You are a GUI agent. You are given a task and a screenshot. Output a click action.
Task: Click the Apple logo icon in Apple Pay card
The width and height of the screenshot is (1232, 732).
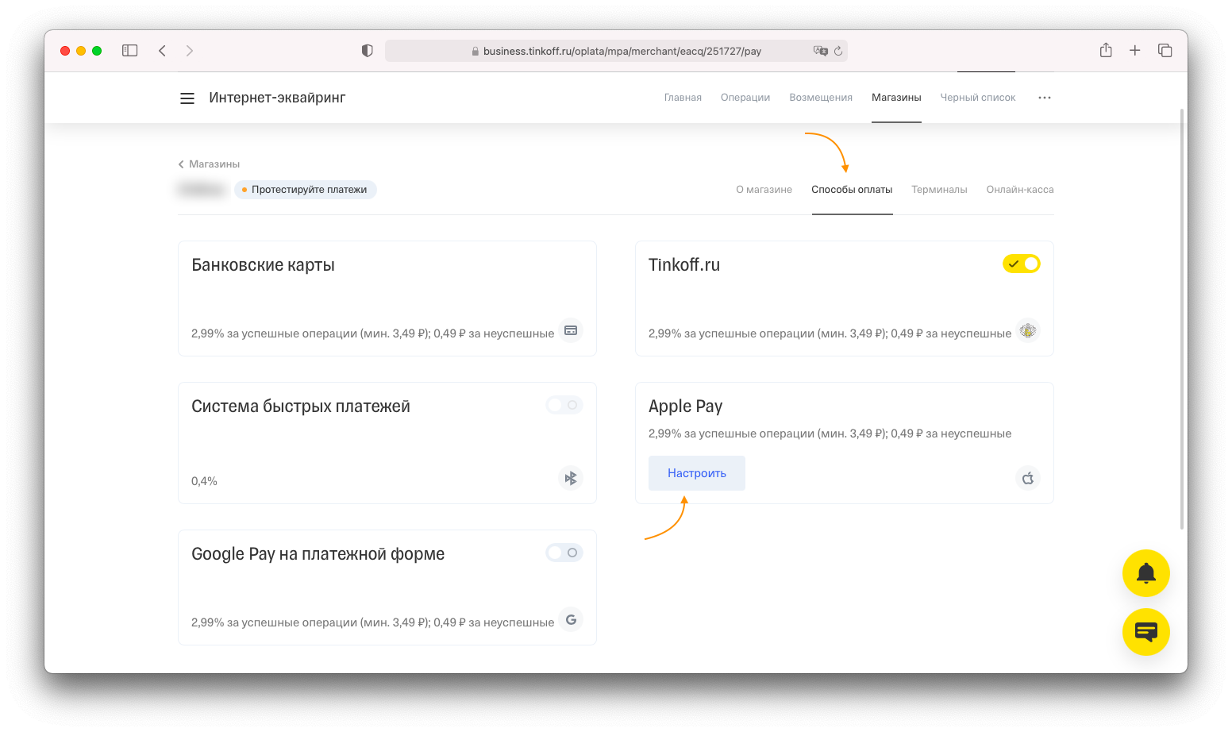(x=1028, y=478)
